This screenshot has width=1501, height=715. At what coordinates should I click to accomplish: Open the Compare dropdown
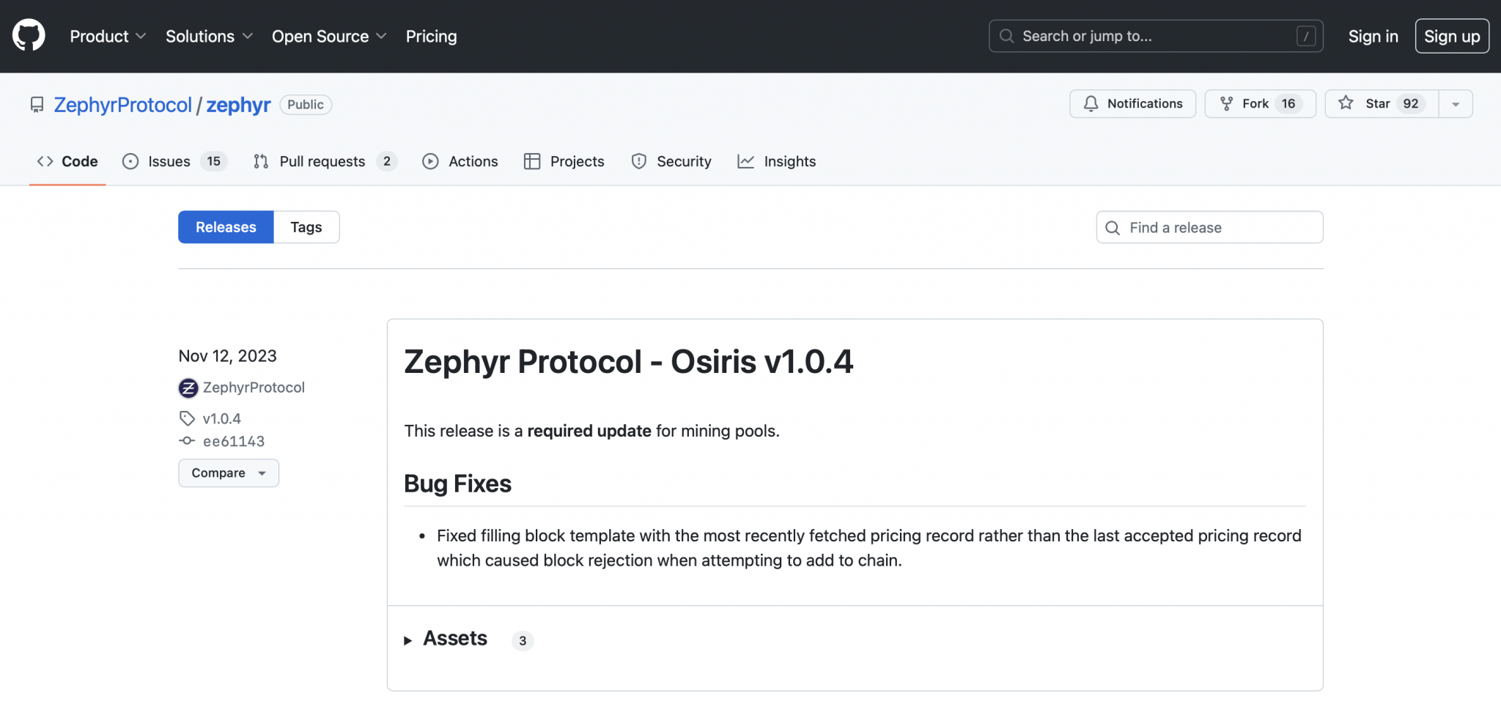(228, 473)
